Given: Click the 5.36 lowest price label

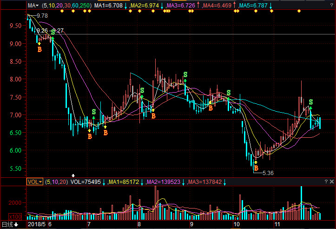Looking at the screenshot, I should pyautogui.click(x=268, y=173).
